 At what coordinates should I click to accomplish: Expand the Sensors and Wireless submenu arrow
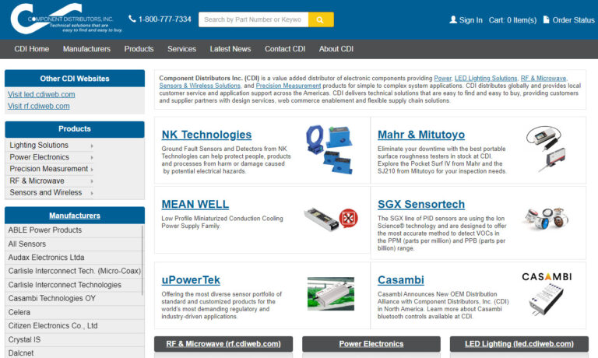click(x=92, y=193)
